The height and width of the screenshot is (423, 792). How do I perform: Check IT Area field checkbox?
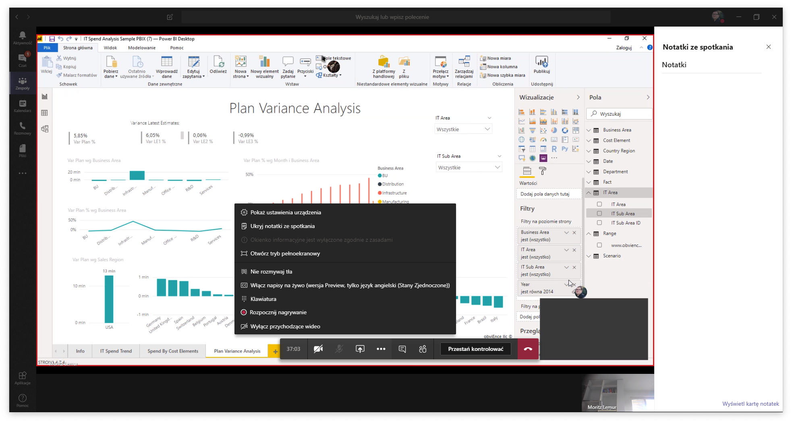click(599, 204)
